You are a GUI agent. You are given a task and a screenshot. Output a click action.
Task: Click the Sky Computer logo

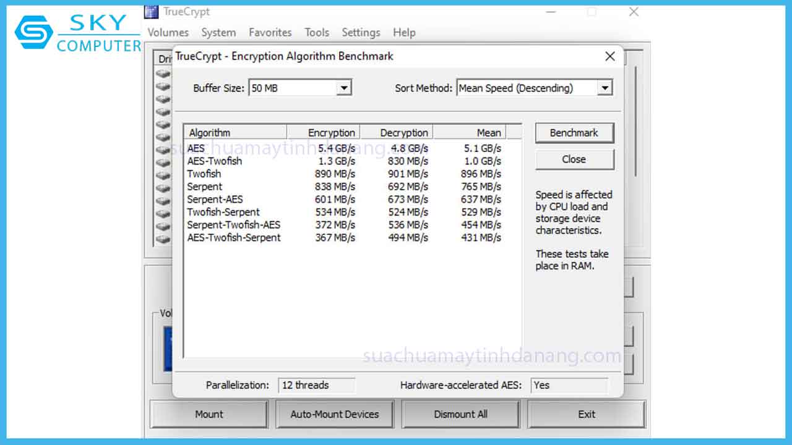pyautogui.click(x=78, y=33)
